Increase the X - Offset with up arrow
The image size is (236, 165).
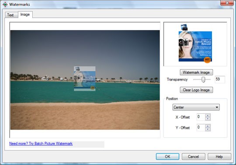[x=208, y=116]
